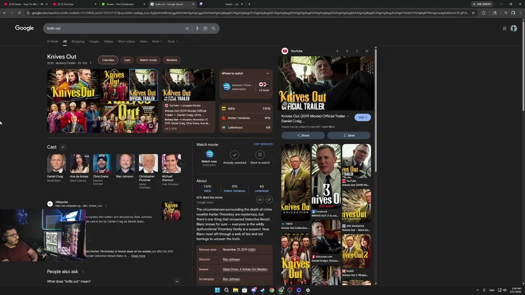Select the Reviews chip
Screen dimensions: 525x295
pyautogui.click(x=171, y=60)
